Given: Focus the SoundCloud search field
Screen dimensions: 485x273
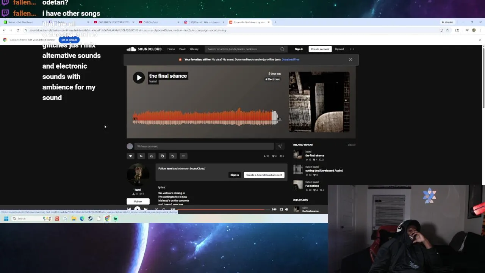Looking at the screenshot, I should coord(242,49).
